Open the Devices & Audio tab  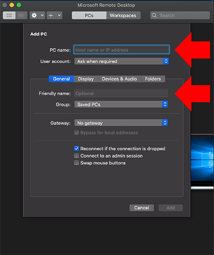click(x=119, y=79)
